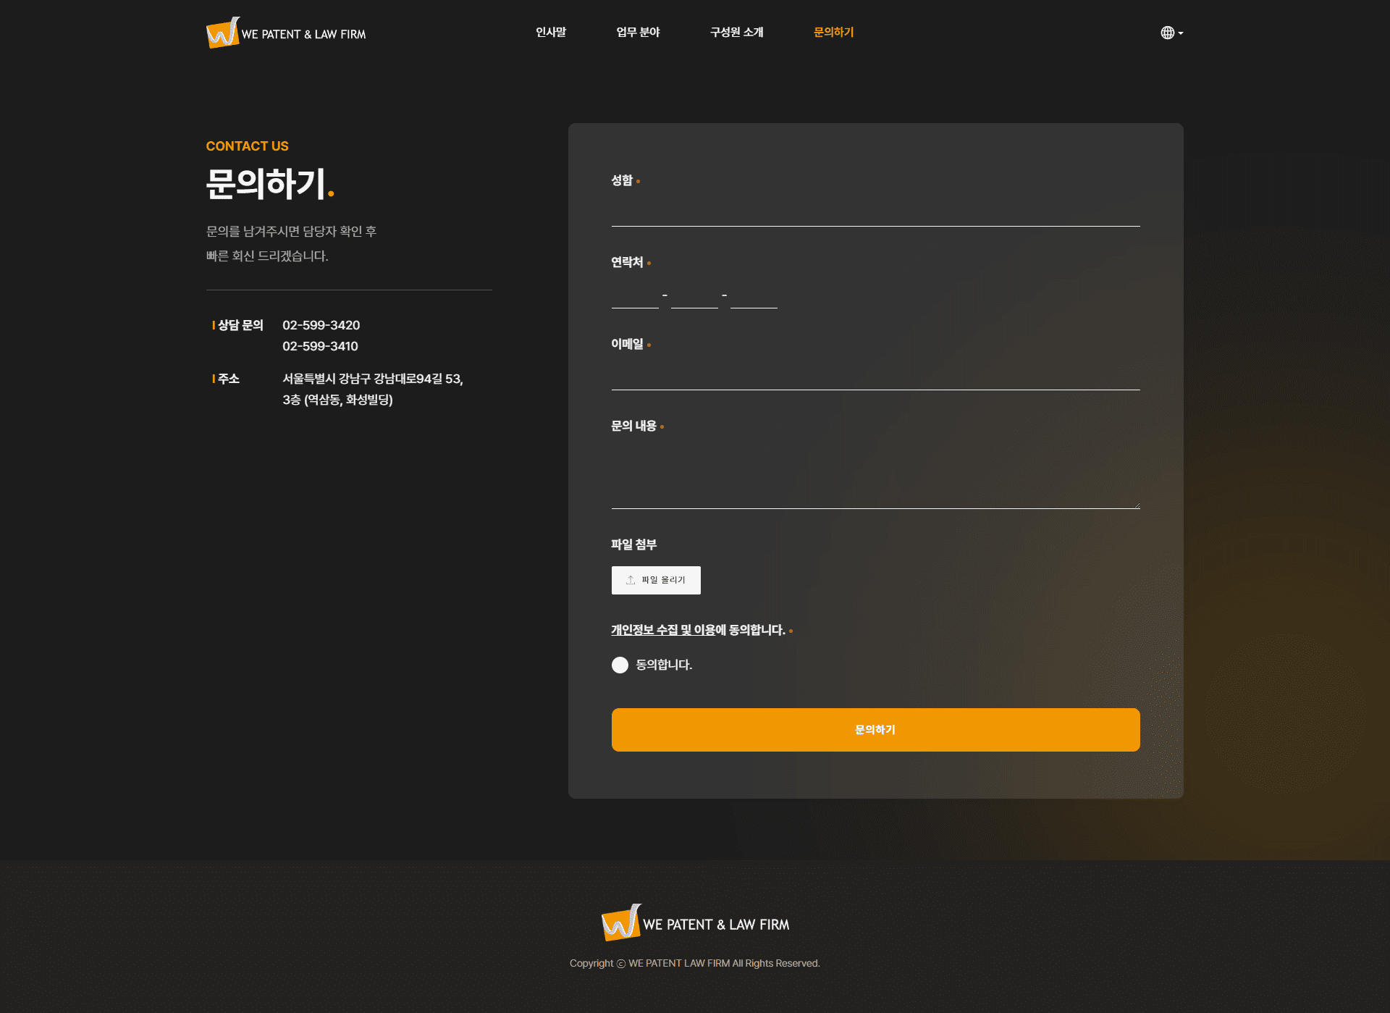
Task: Click the first phone number segment field
Action: pos(635,295)
